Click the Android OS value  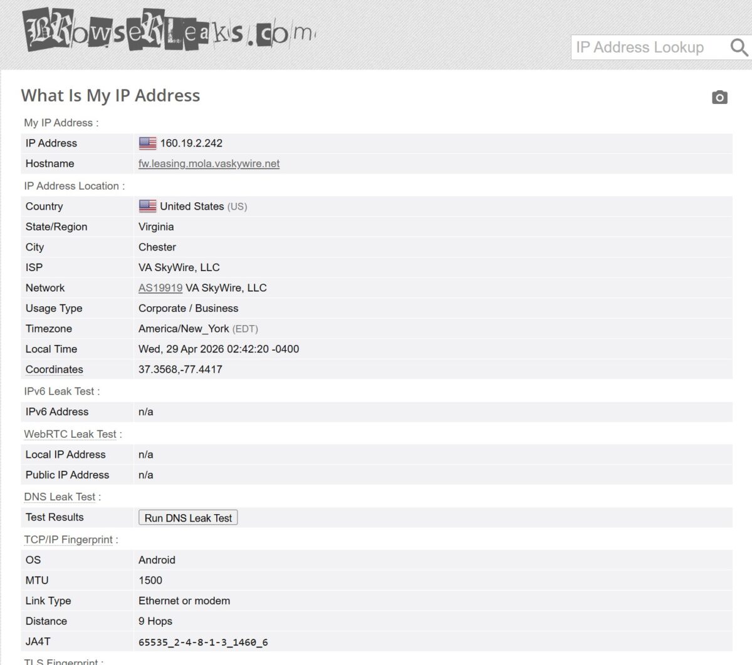pos(157,560)
